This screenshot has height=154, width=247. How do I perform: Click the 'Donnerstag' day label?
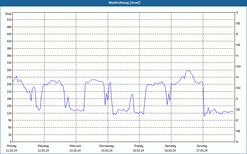point(107,146)
